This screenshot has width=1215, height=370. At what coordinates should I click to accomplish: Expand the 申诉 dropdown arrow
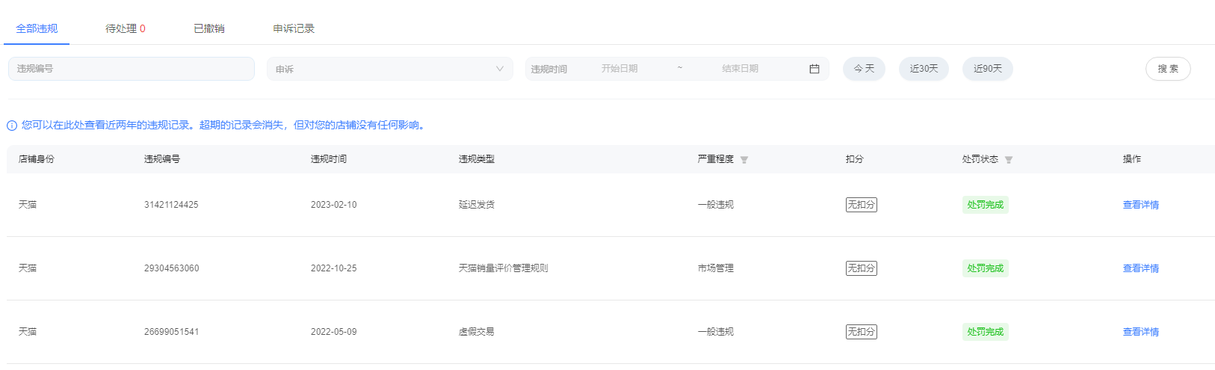coord(500,69)
